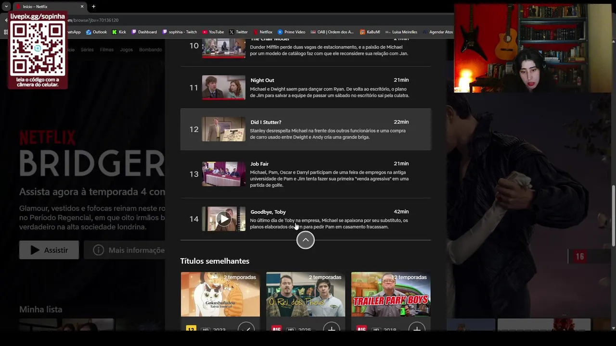This screenshot has height=346, width=616.
Task: Open the YouTube bookmark
Action: [213, 32]
